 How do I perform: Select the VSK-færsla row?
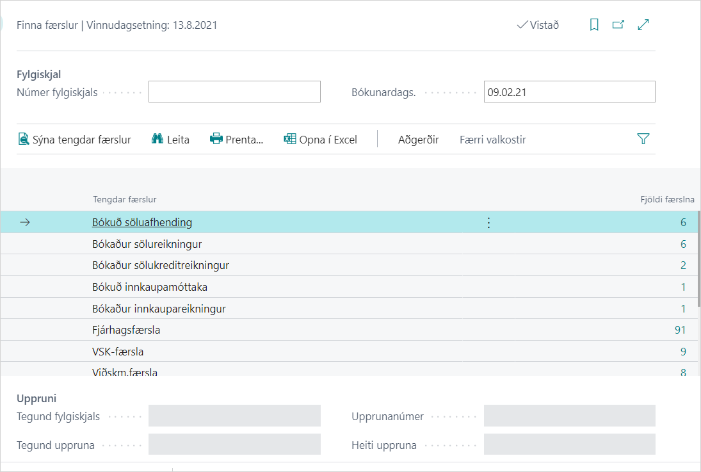pyautogui.click(x=117, y=352)
